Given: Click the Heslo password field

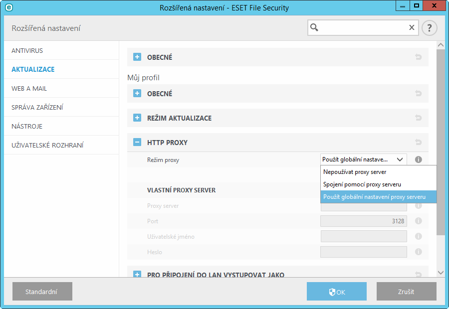Looking at the screenshot, I should click(364, 252).
